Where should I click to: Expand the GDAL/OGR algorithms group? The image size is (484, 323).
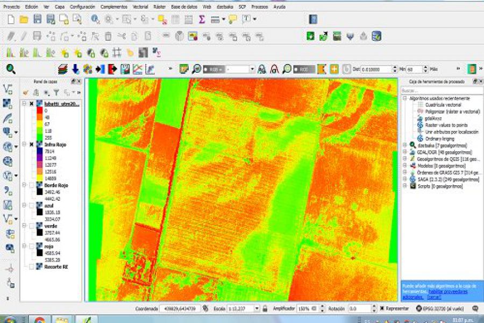coord(404,152)
